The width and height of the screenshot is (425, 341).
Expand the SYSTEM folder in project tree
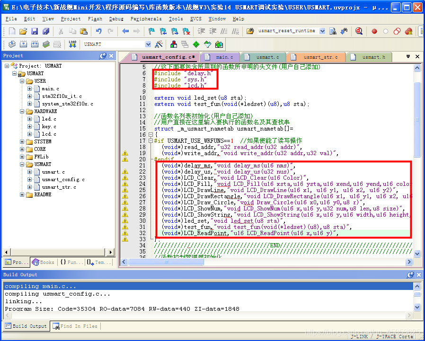click(22, 142)
